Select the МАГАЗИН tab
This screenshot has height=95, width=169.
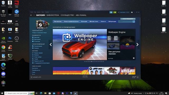[x=40, y=15]
